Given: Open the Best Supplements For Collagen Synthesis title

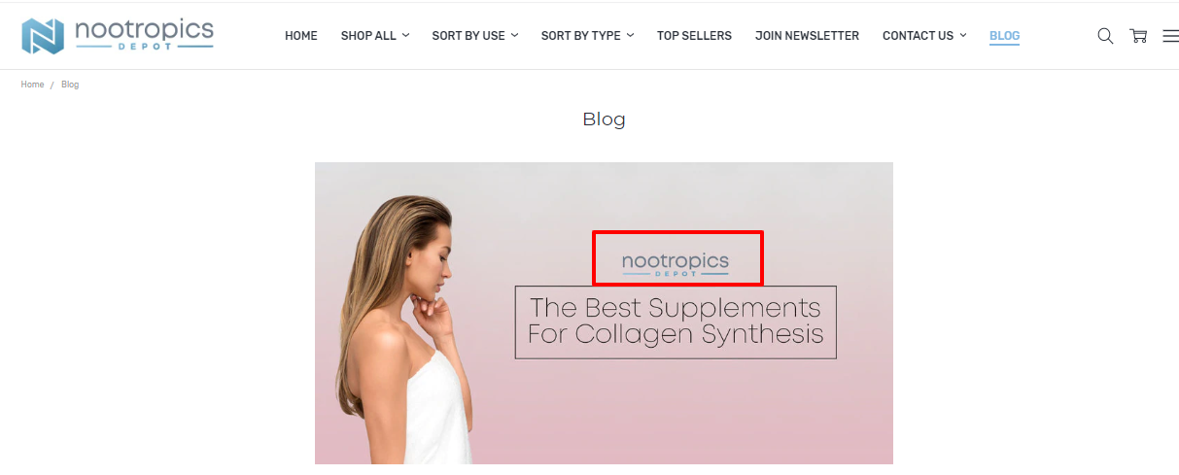Looking at the screenshot, I should pos(676,322).
